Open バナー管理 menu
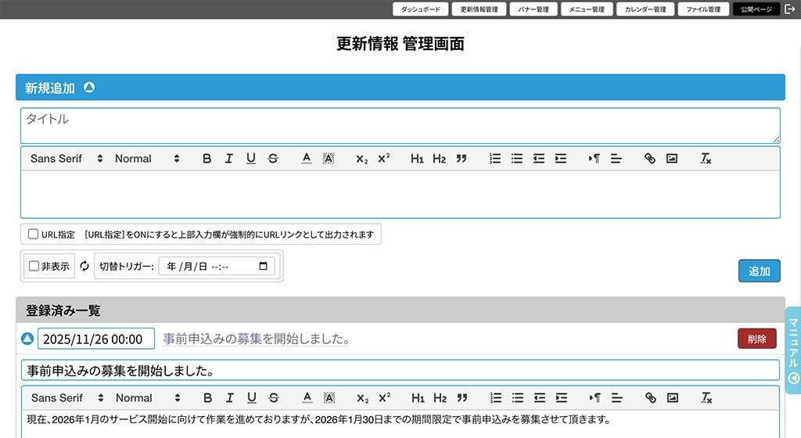801x438 pixels. [533, 9]
